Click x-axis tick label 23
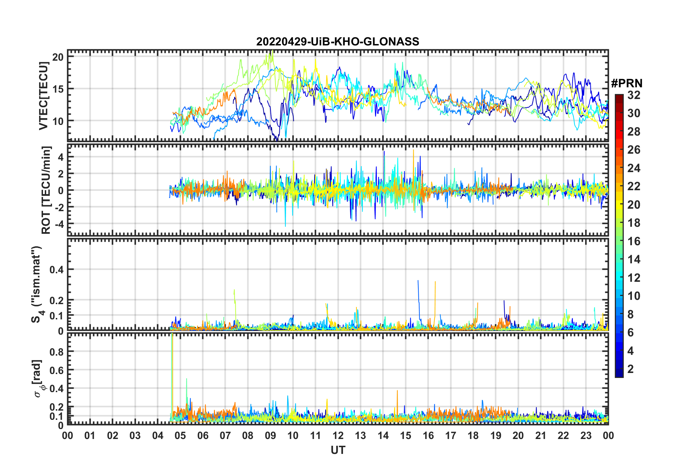 (x=586, y=435)
